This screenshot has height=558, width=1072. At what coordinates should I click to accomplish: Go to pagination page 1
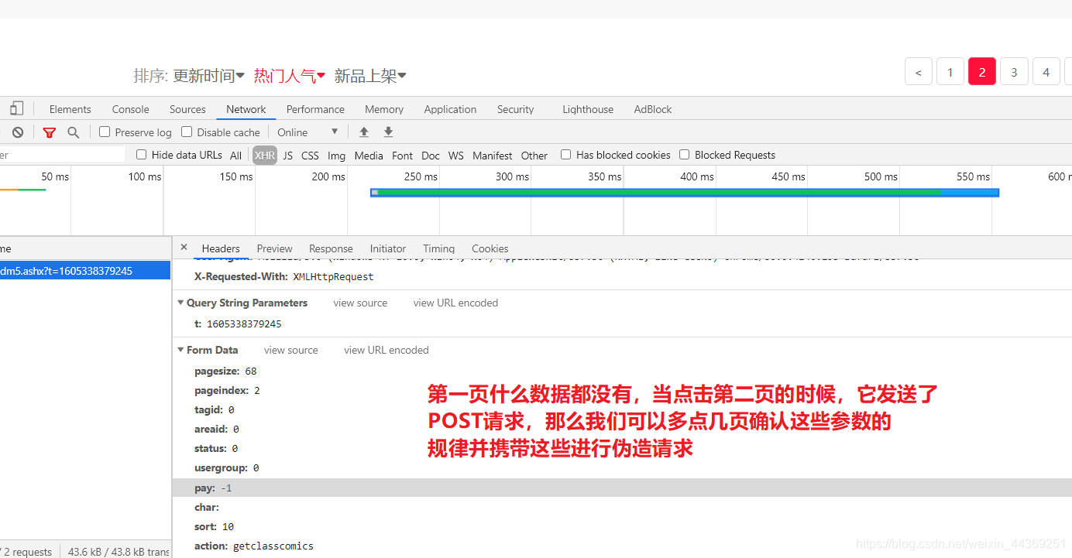(950, 72)
